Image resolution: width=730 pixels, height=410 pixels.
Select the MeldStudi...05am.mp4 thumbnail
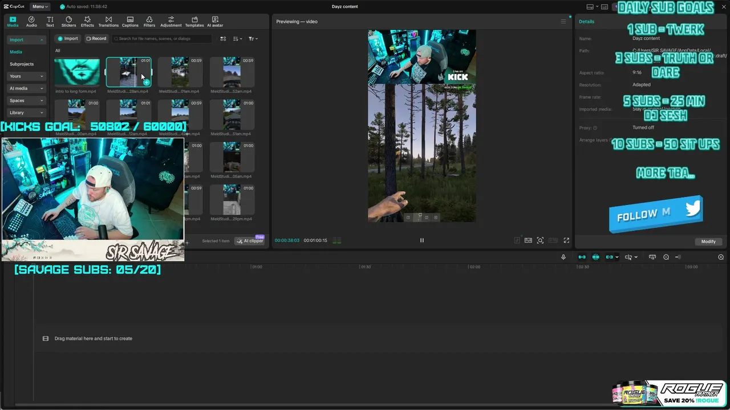(x=232, y=157)
